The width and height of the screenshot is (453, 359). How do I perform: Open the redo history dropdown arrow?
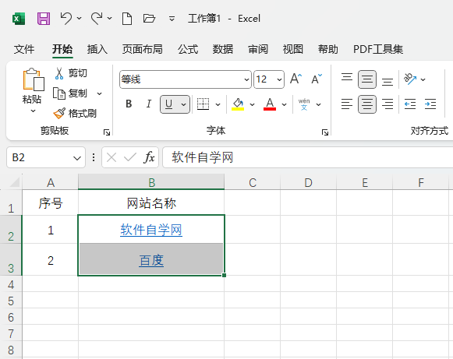pos(109,19)
